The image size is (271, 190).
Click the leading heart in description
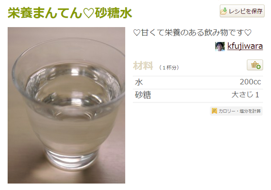pyautogui.click(x=137, y=32)
